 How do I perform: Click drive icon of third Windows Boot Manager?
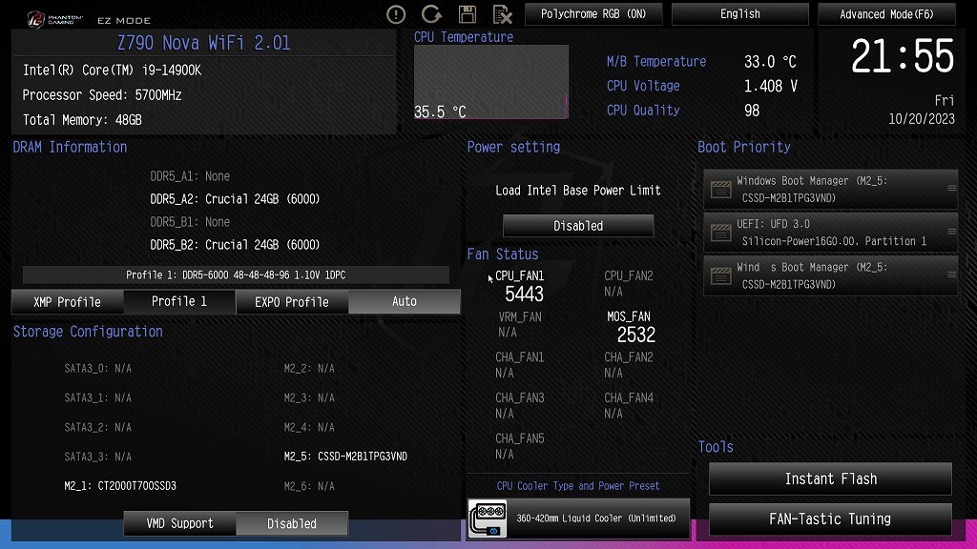721,275
